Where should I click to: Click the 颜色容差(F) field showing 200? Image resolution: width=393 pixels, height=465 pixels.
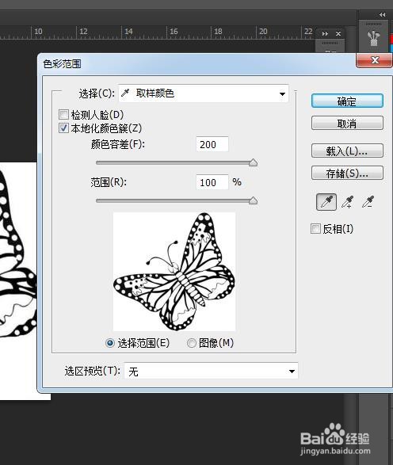tap(212, 144)
